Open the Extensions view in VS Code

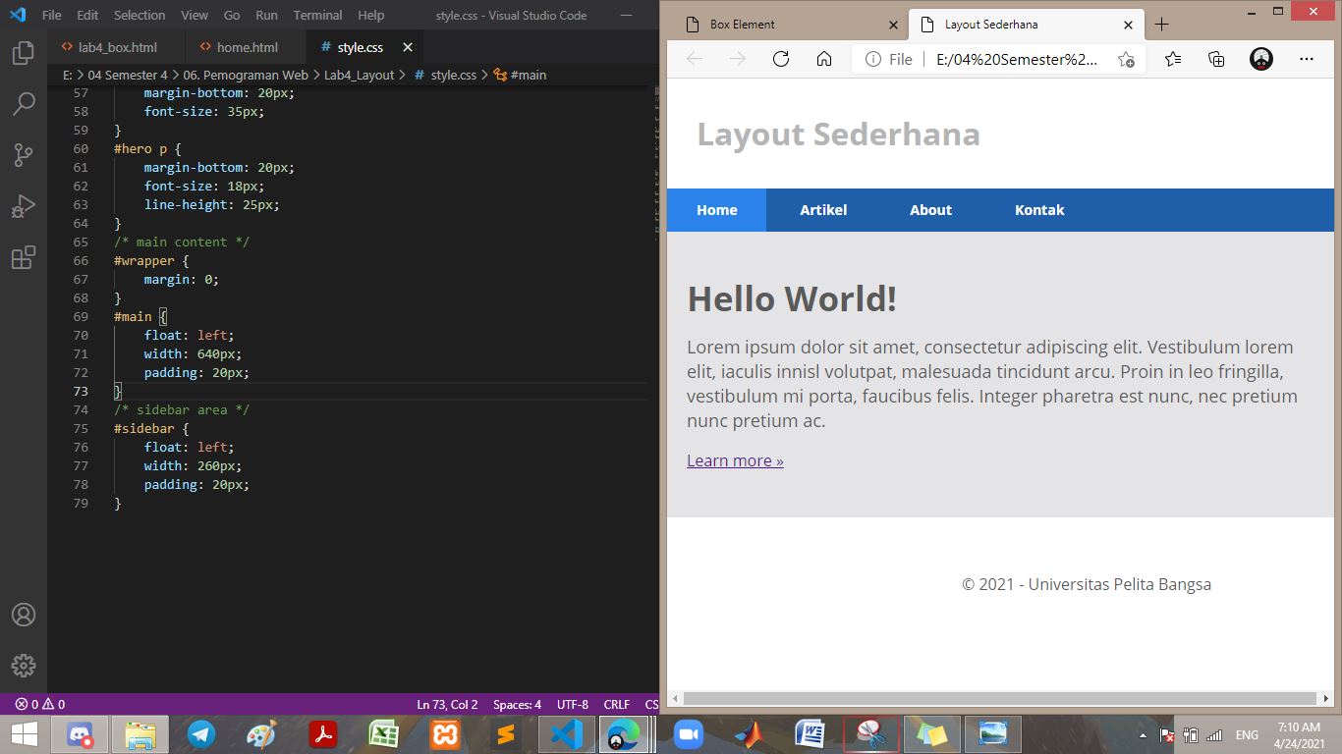click(x=24, y=257)
